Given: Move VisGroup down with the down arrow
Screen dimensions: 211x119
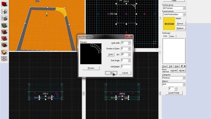Looking at the screenshot, I should click(185, 66).
